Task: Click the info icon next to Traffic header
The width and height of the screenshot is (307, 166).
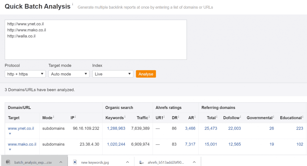Action: click(x=149, y=116)
